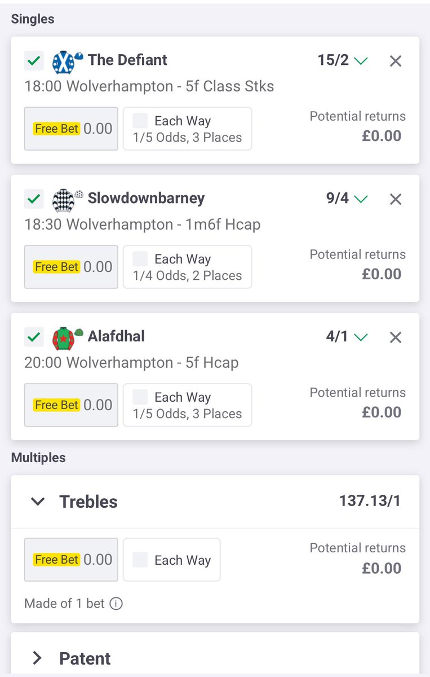This screenshot has width=430, height=677.
Task: Open the 4/1 odds dropdown arrow
Action: point(361,337)
